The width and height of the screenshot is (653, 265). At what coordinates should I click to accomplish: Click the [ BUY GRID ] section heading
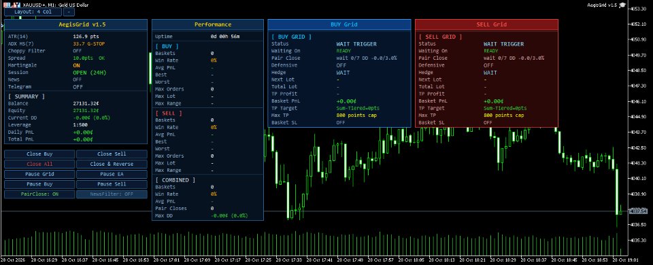[292, 37]
